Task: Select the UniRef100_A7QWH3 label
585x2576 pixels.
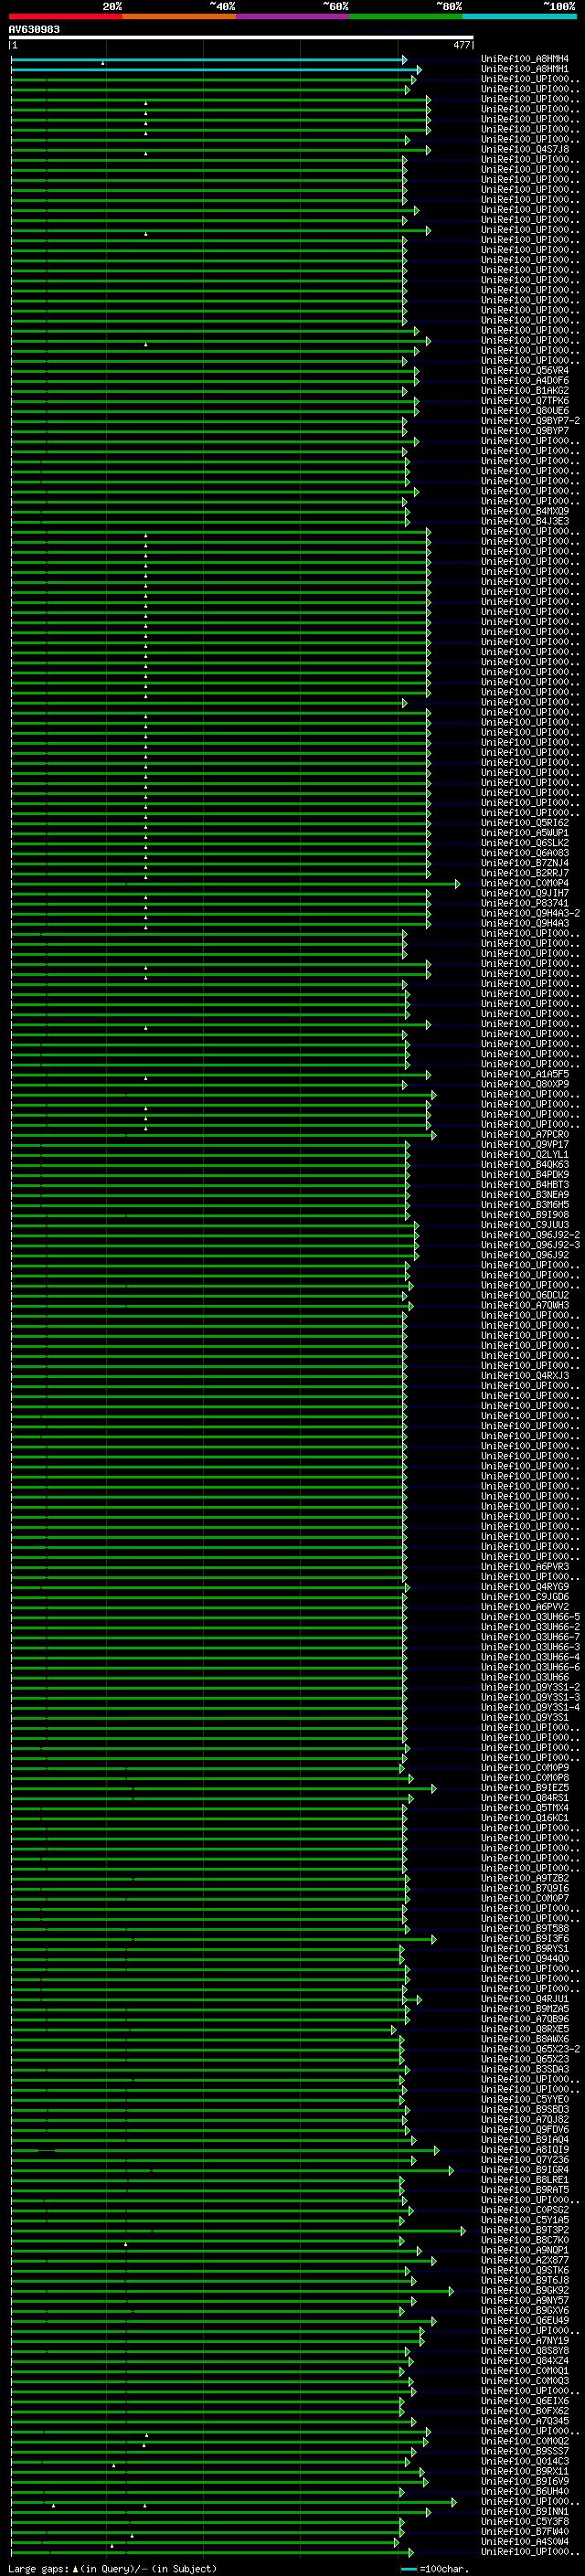Action: point(525,1305)
